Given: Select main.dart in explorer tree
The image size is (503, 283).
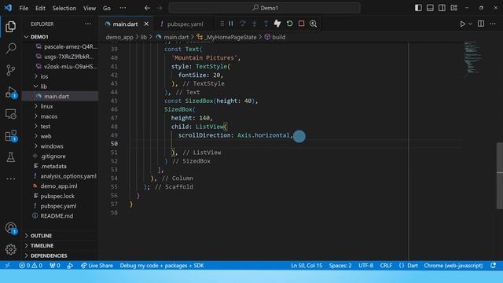Looking at the screenshot, I should tap(57, 96).
